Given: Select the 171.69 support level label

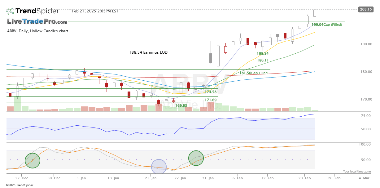Looking at the screenshot, I should (x=211, y=100).
